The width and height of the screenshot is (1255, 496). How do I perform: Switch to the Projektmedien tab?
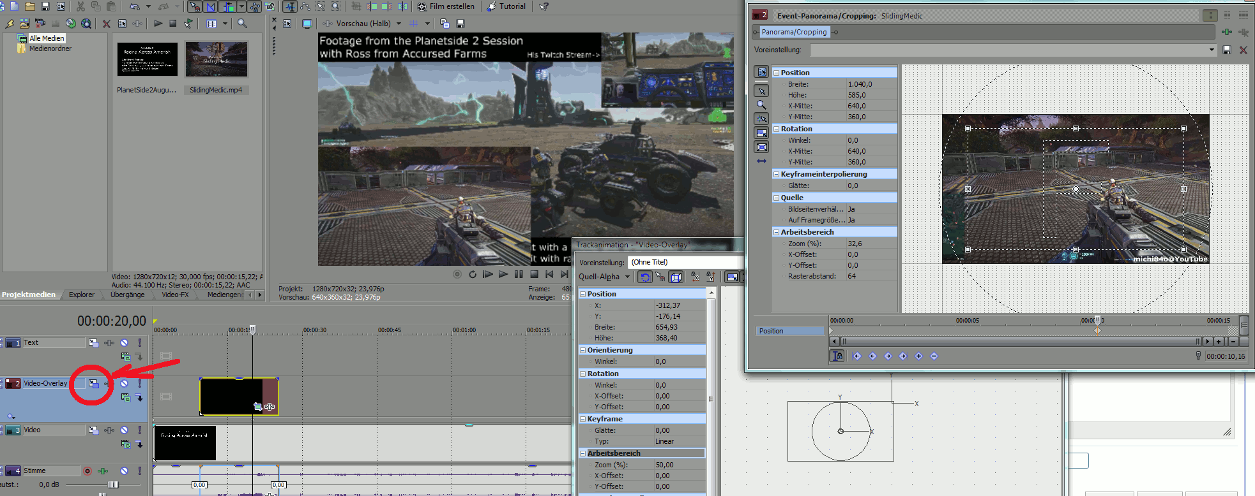click(x=29, y=295)
